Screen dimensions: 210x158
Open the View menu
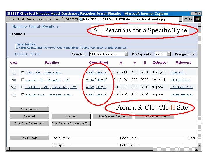click(x=31, y=19)
